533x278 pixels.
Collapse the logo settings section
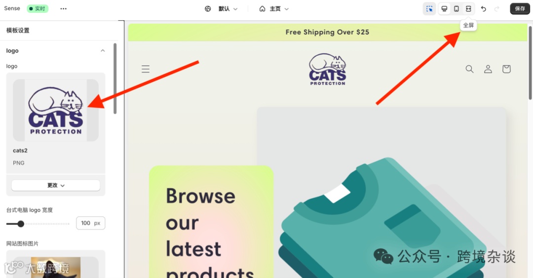click(103, 51)
